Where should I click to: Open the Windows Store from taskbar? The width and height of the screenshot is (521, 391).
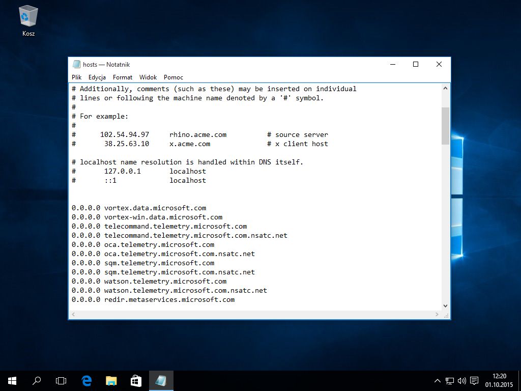pos(136,381)
